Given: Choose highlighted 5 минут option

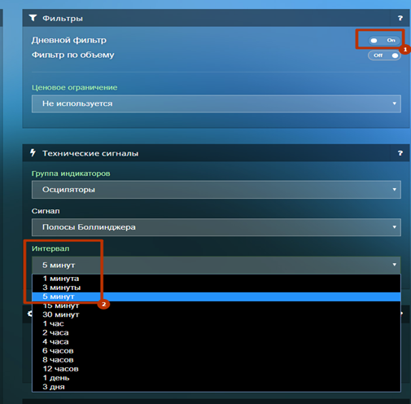Looking at the screenshot, I should click(216, 296).
